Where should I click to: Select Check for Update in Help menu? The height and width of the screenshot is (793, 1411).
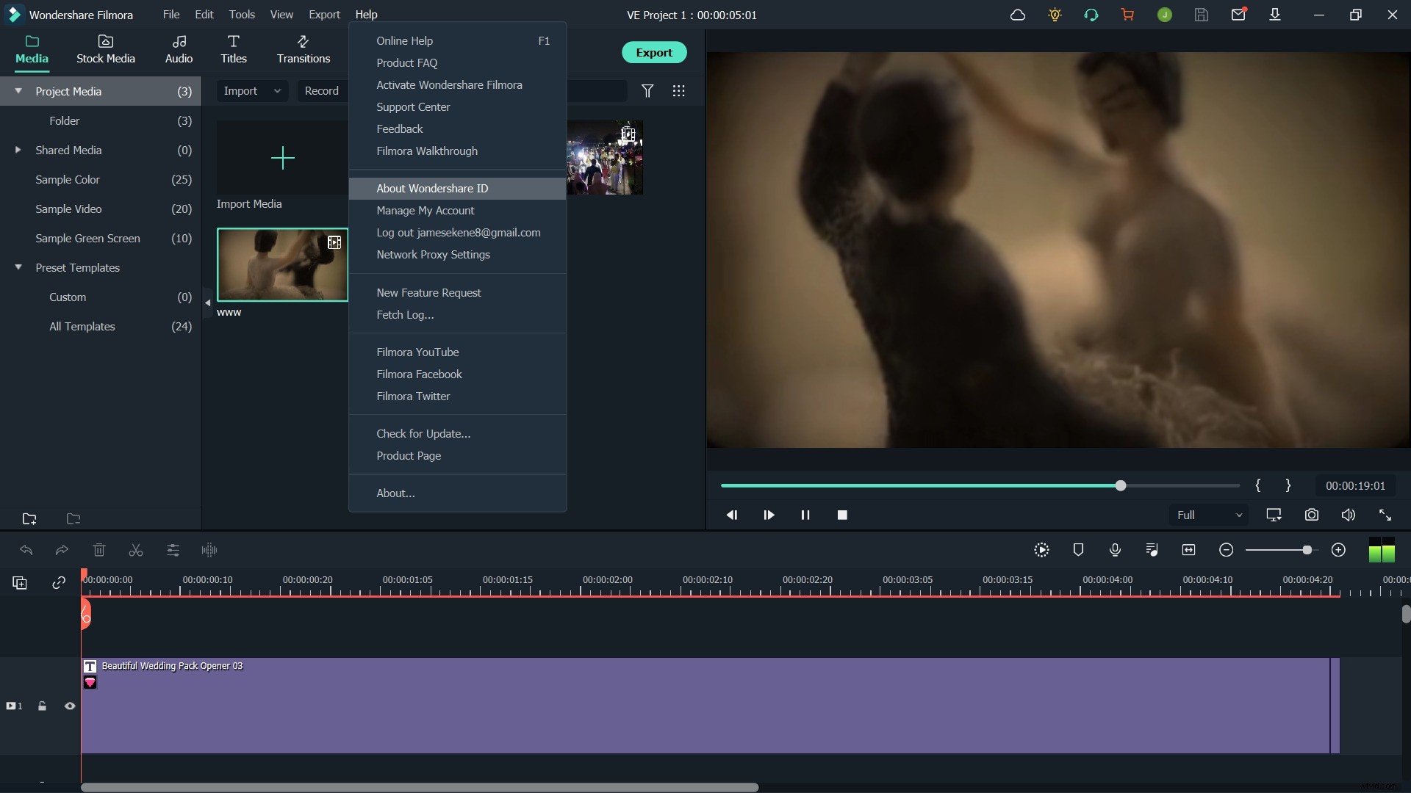(423, 433)
